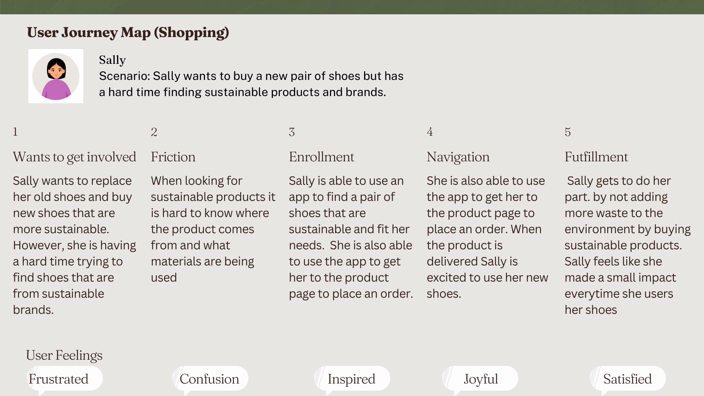Click Sally's avatar picture
This screenshot has width=704, height=396.
[56, 76]
